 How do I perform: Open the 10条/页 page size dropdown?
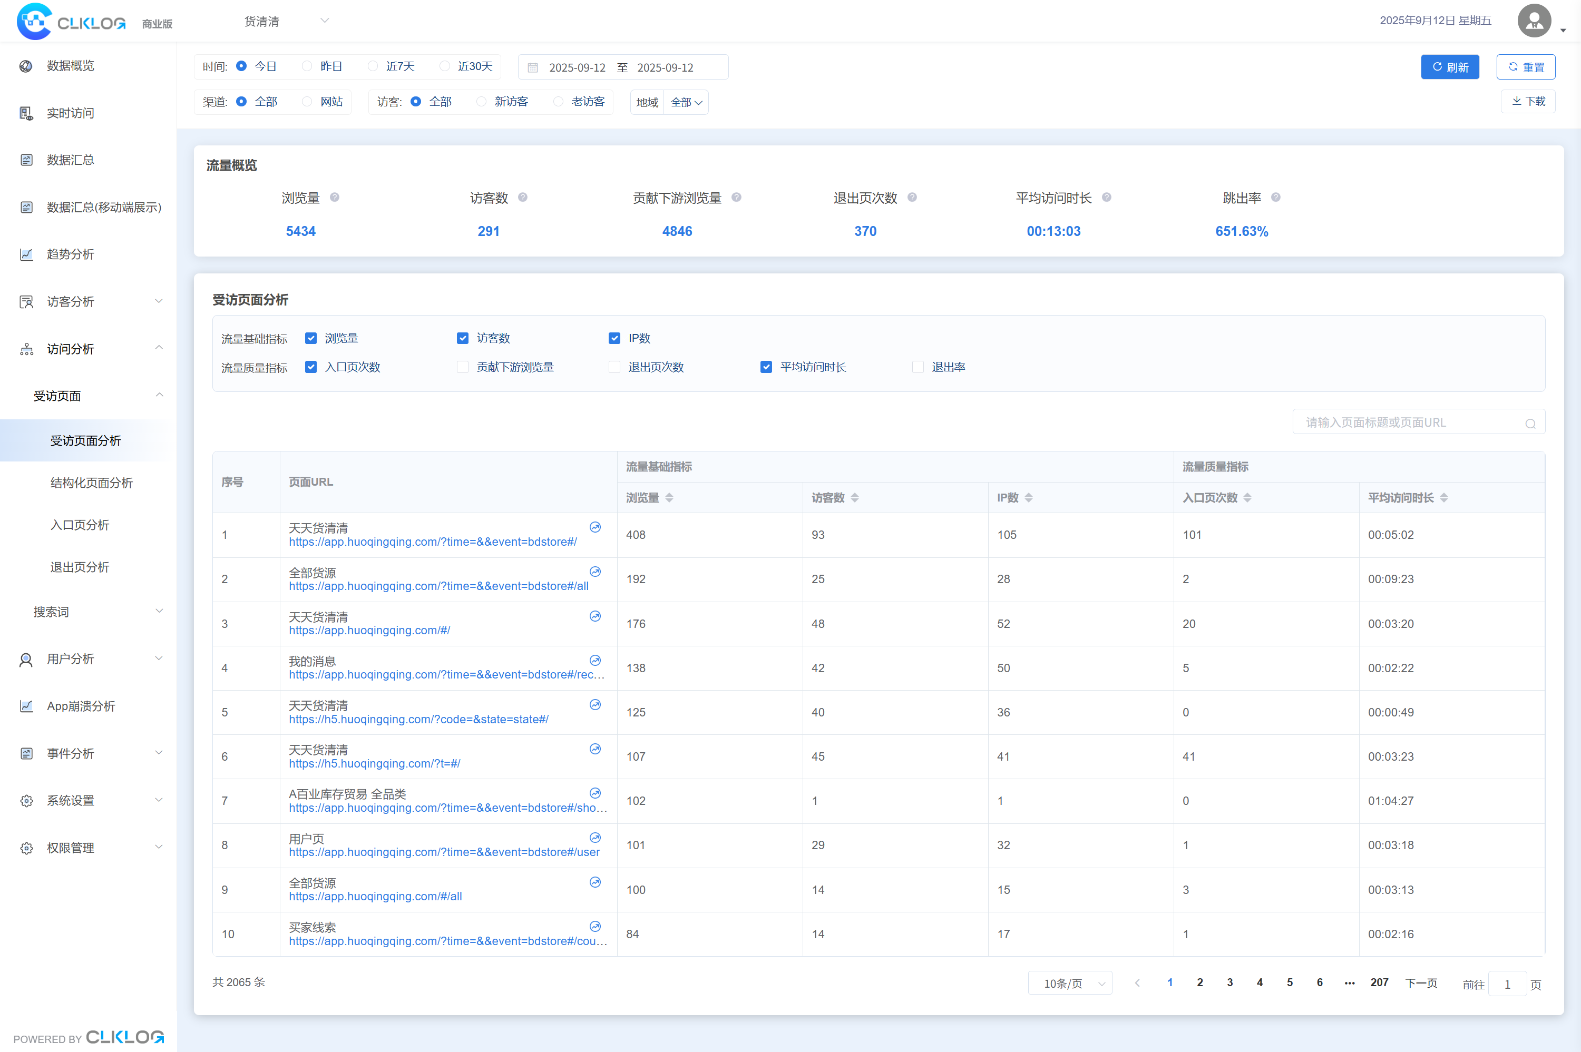(1070, 984)
